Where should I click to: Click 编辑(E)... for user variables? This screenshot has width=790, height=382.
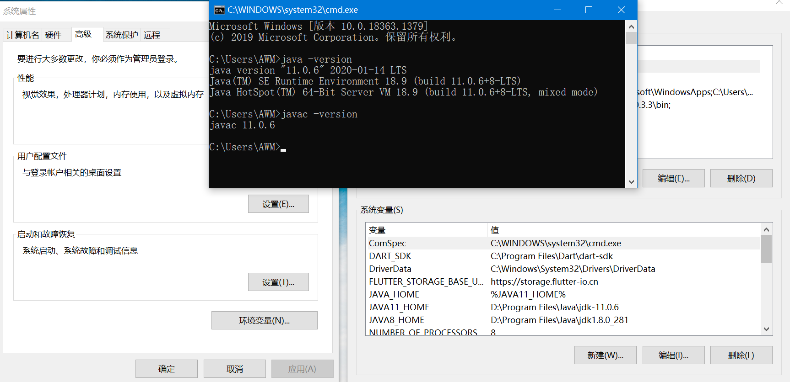[673, 178]
